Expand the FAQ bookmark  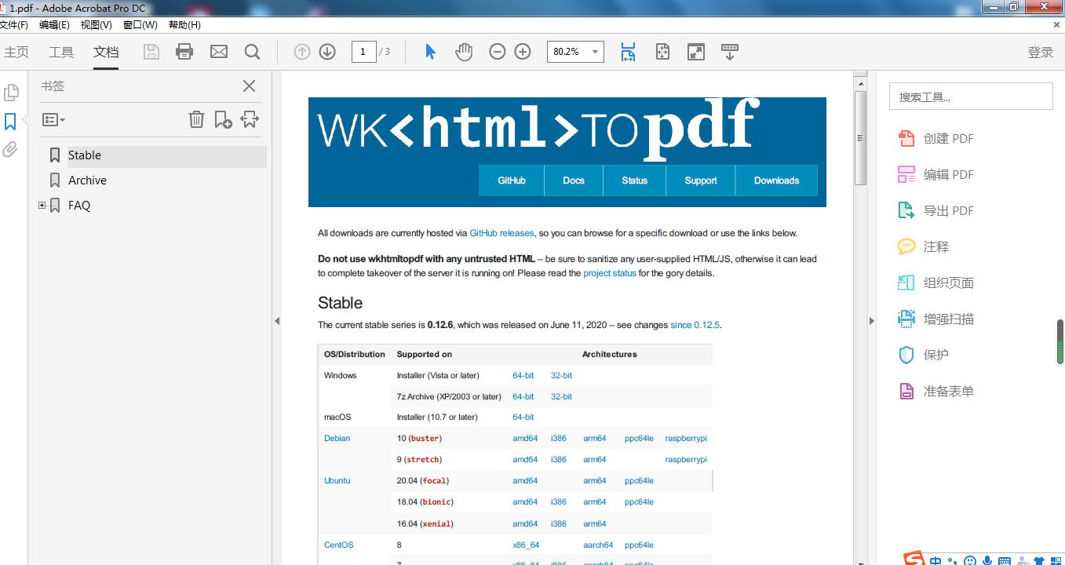click(x=42, y=206)
